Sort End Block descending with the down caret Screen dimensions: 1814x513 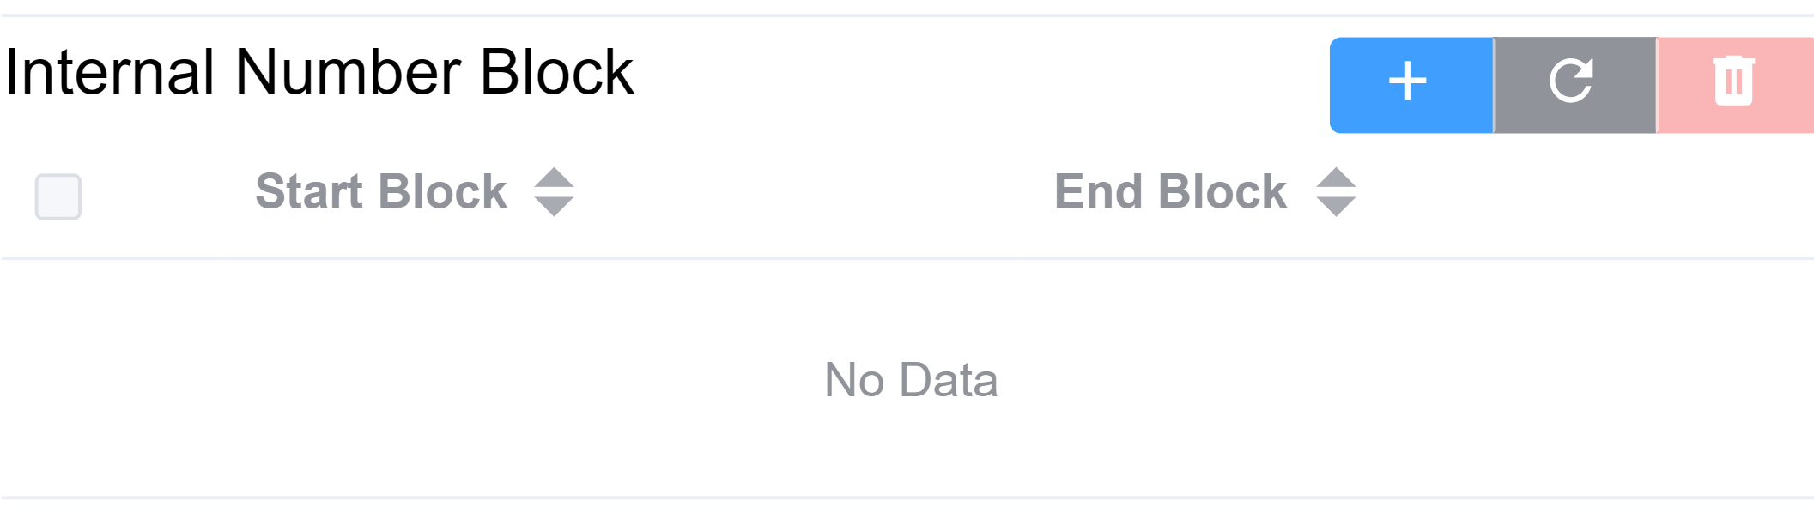point(1336,207)
